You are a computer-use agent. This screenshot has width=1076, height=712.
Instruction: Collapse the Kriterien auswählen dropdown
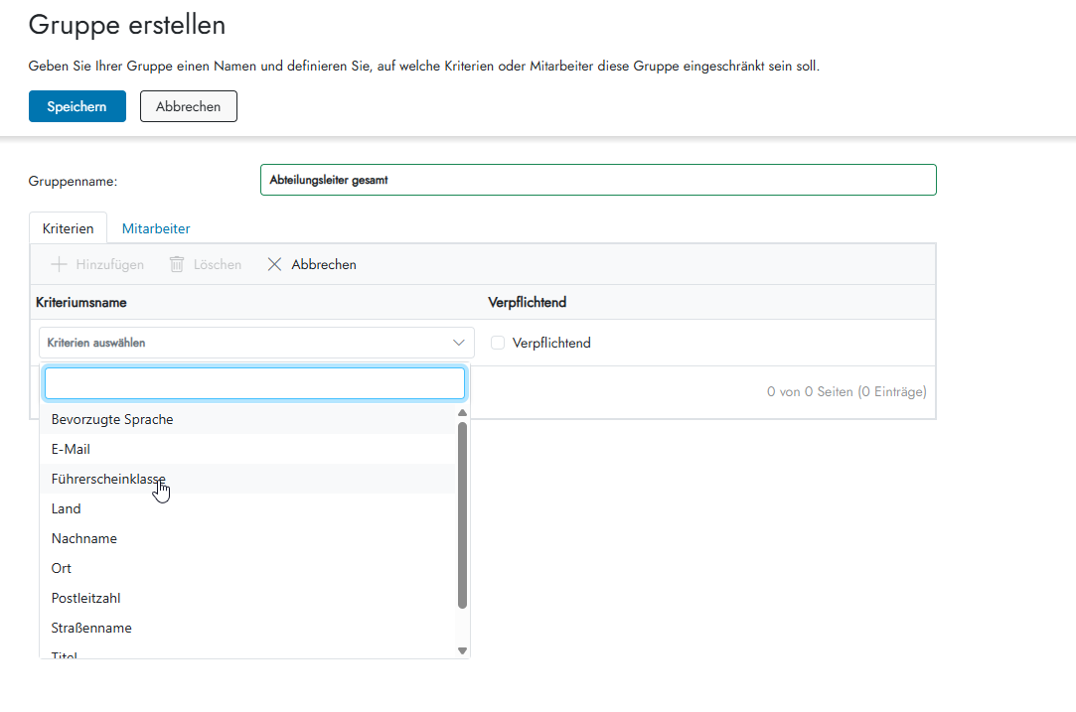(x=458, y=343)
